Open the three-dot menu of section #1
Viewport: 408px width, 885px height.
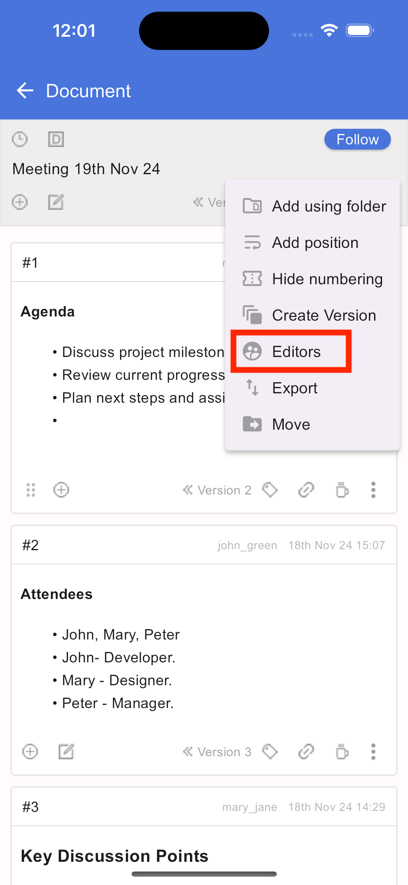coord(373,490)
